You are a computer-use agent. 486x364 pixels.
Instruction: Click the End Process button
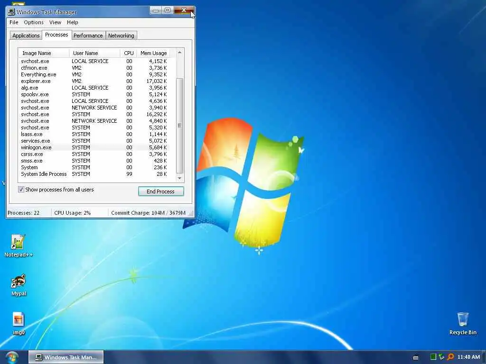point(161,191)
